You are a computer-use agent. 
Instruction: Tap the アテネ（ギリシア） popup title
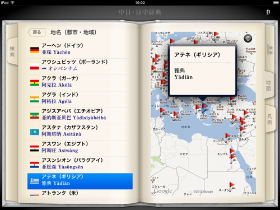click(197, 55)
